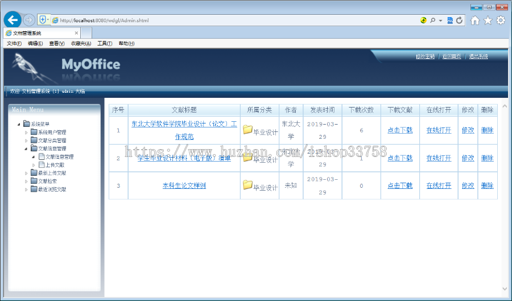Collapse the 文献信息管理 folder node
This screenshot has width=512, height=301.
click(26, 149)
